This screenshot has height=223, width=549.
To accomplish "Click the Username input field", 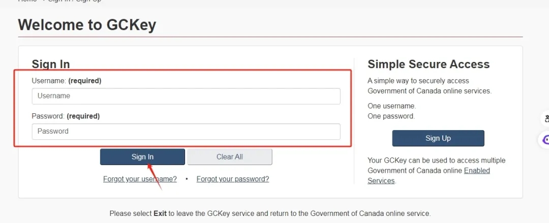I will (186, 96).
